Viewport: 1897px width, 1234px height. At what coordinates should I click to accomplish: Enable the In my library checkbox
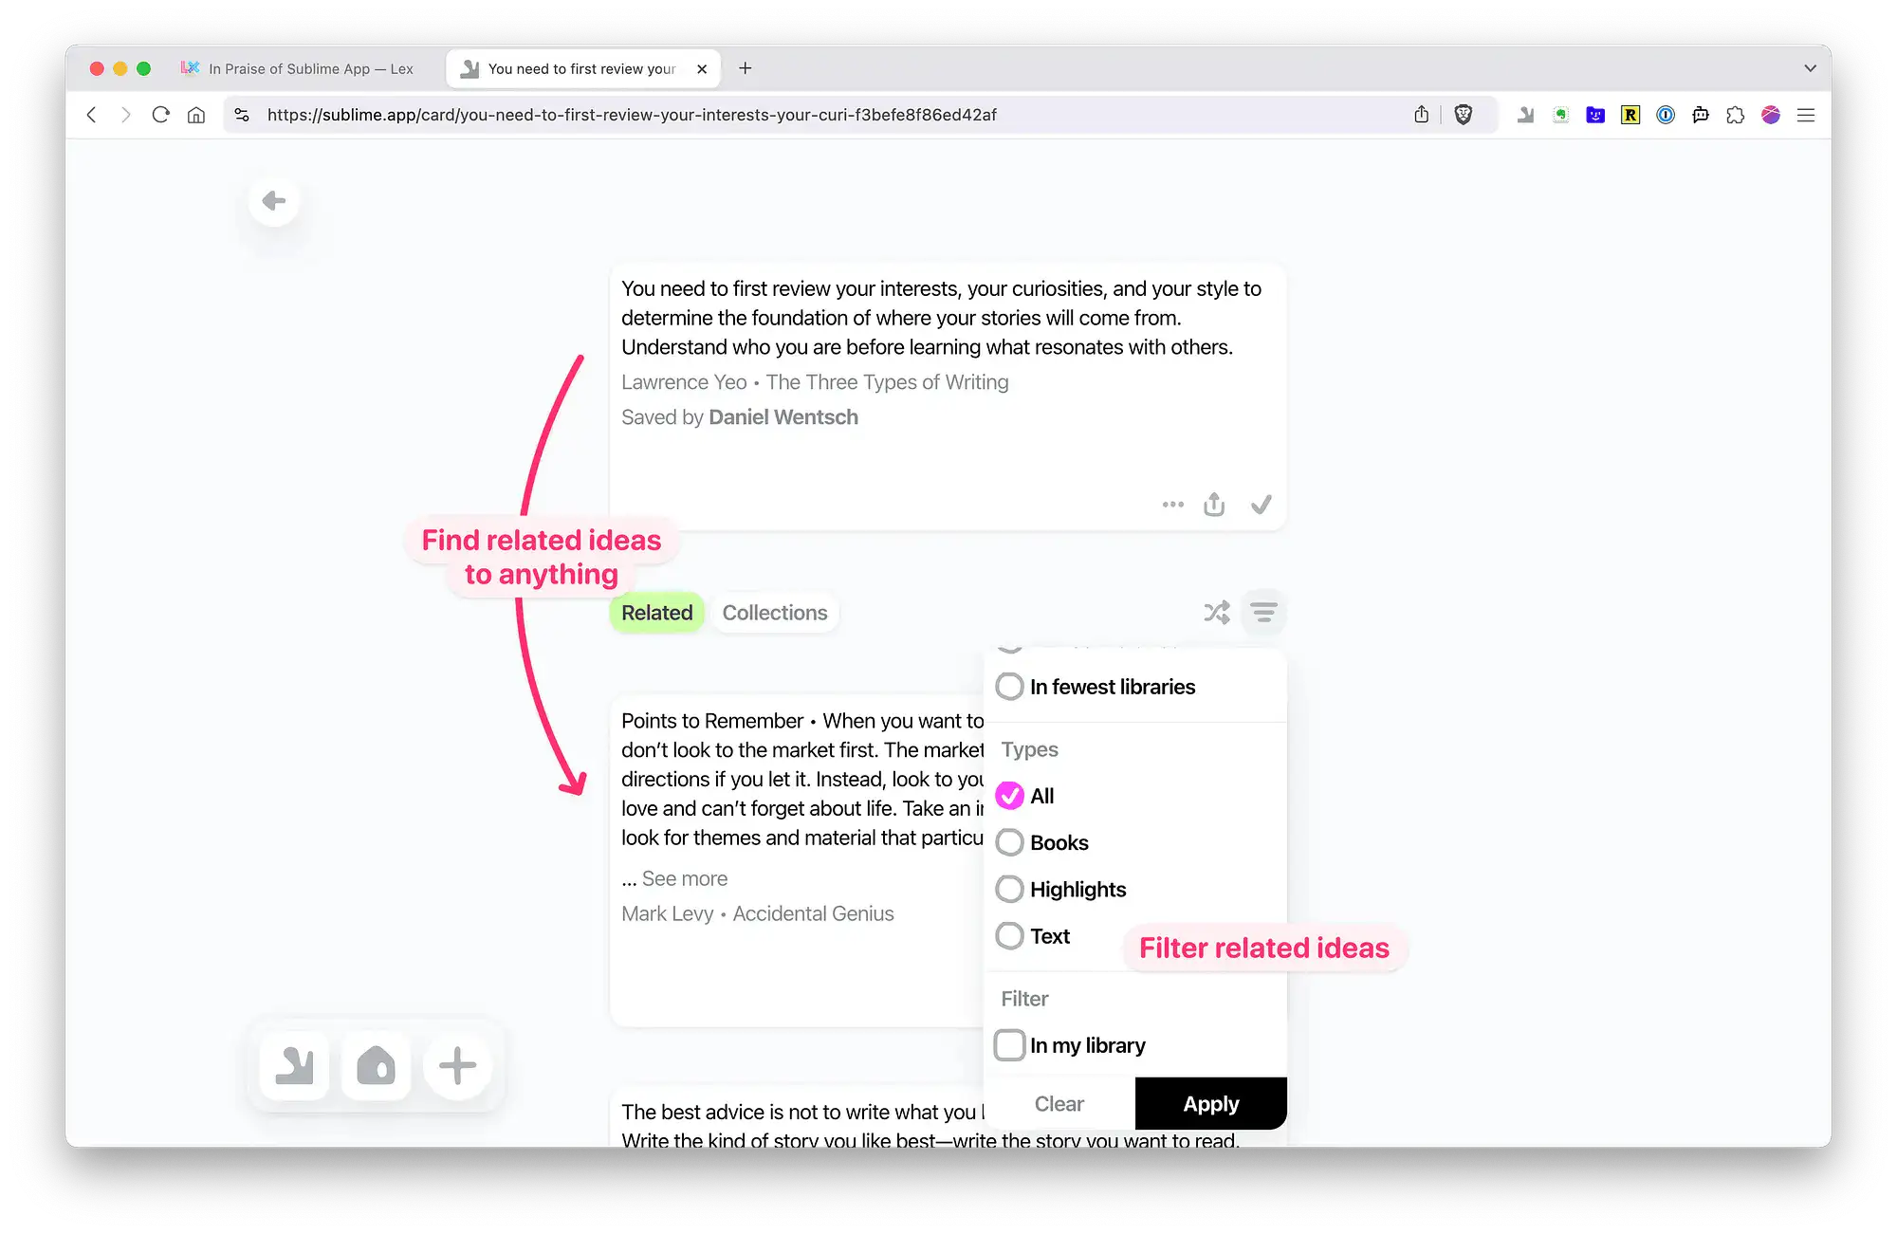1010,1045
